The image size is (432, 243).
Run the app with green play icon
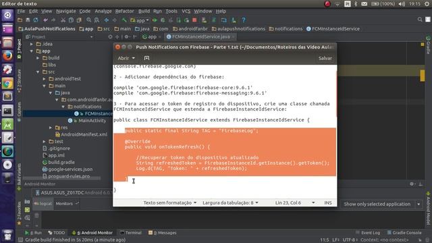tap(155, 20)
